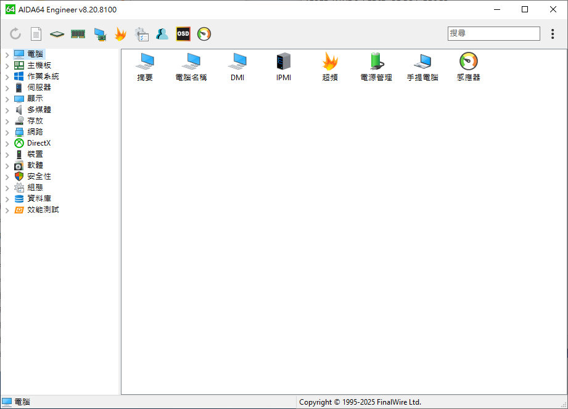
Task: Select 安全性 in the sidebar tree
Action: pyautogui.click(x=39, y=176)
